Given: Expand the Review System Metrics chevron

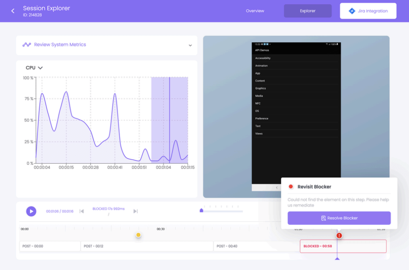Looking at the screenshot, I should tap(190, 45).
